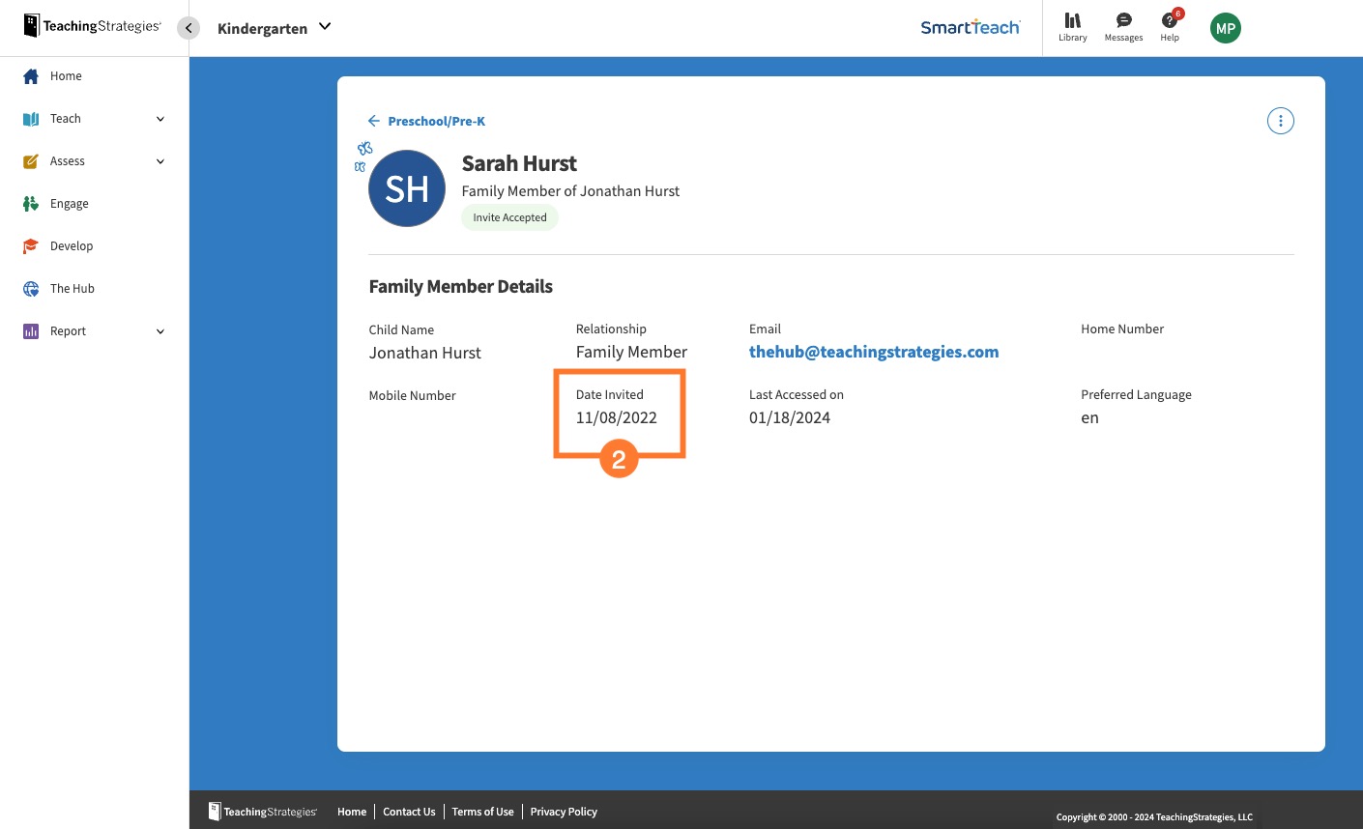This screenshot has height=829, width=1363.
Task: Click the thehub@teachingstrategies.com email link
Action: (873, 351)
